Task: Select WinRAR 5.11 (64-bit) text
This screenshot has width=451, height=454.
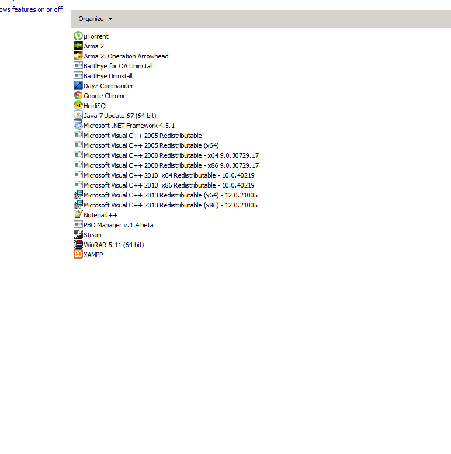Action: (x=114, y=245)
